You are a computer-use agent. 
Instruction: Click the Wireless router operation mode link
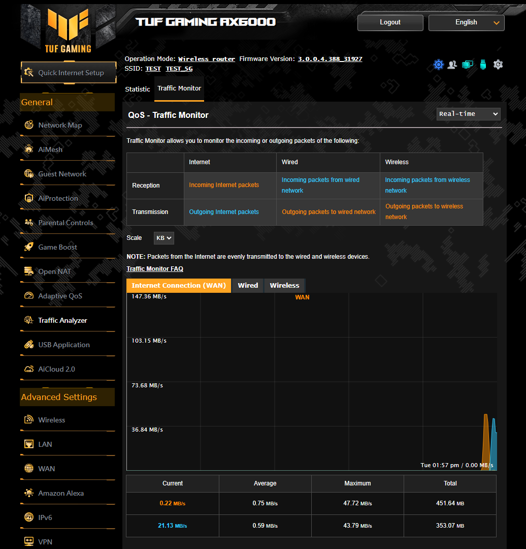(206, 59)
